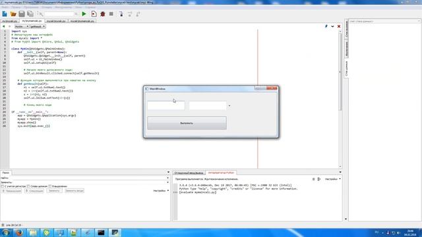Open a file using the folder icon
Screen dimensions: 422x237
(13, 14)
